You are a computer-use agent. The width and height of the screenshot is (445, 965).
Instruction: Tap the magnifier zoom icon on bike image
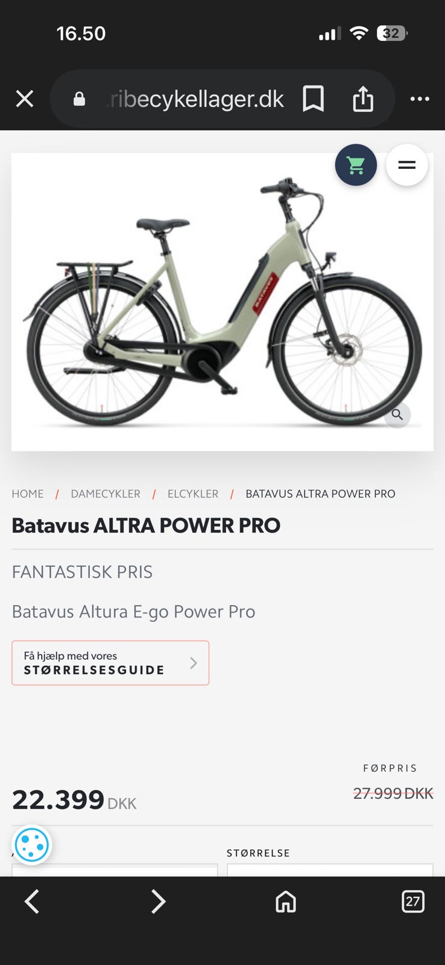397,414
